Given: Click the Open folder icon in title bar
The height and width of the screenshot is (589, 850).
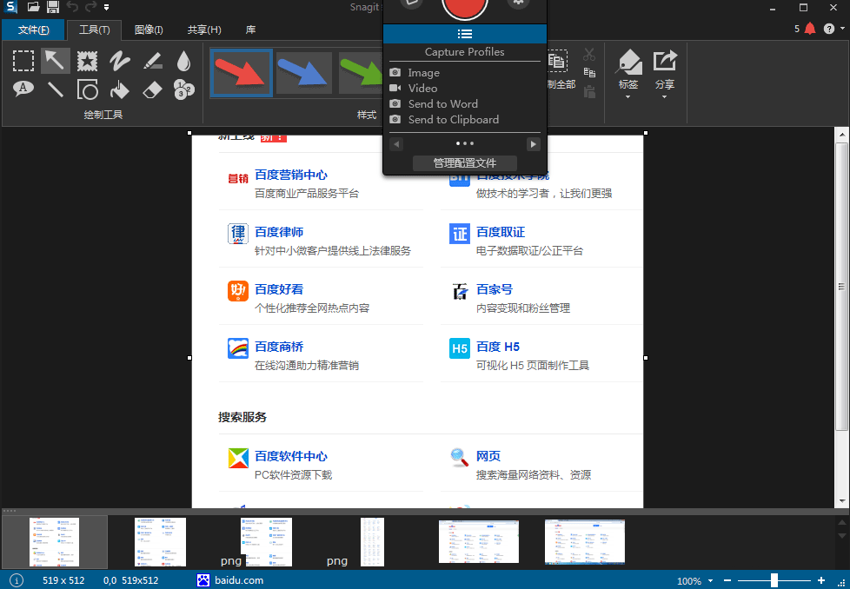Looking at the screenshot, I should click(34, 7).
